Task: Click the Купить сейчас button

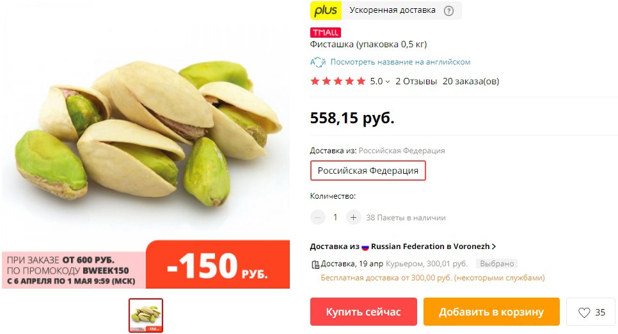Action: click(x=363, y=312)
